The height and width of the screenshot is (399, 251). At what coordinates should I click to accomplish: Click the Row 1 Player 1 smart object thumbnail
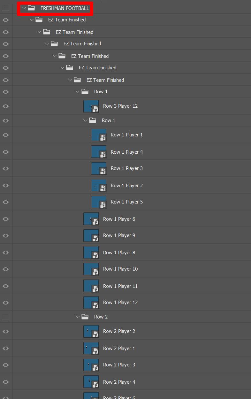click(99, 135)
